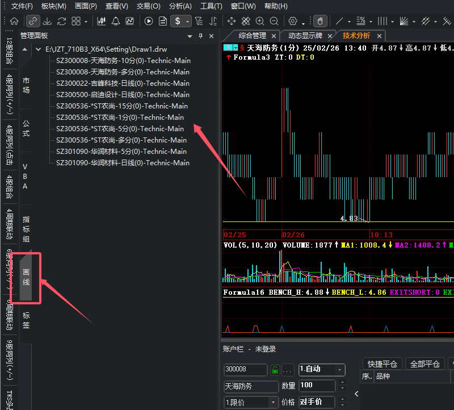Switch to the 综合管理 tab

coord(252,36)
